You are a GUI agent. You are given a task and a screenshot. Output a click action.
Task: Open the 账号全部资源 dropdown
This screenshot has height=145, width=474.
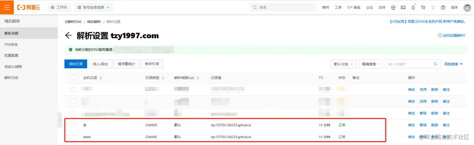93,7
